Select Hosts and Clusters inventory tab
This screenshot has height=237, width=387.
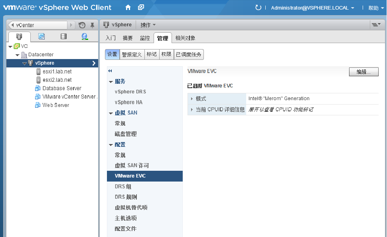tap(19, 37)
